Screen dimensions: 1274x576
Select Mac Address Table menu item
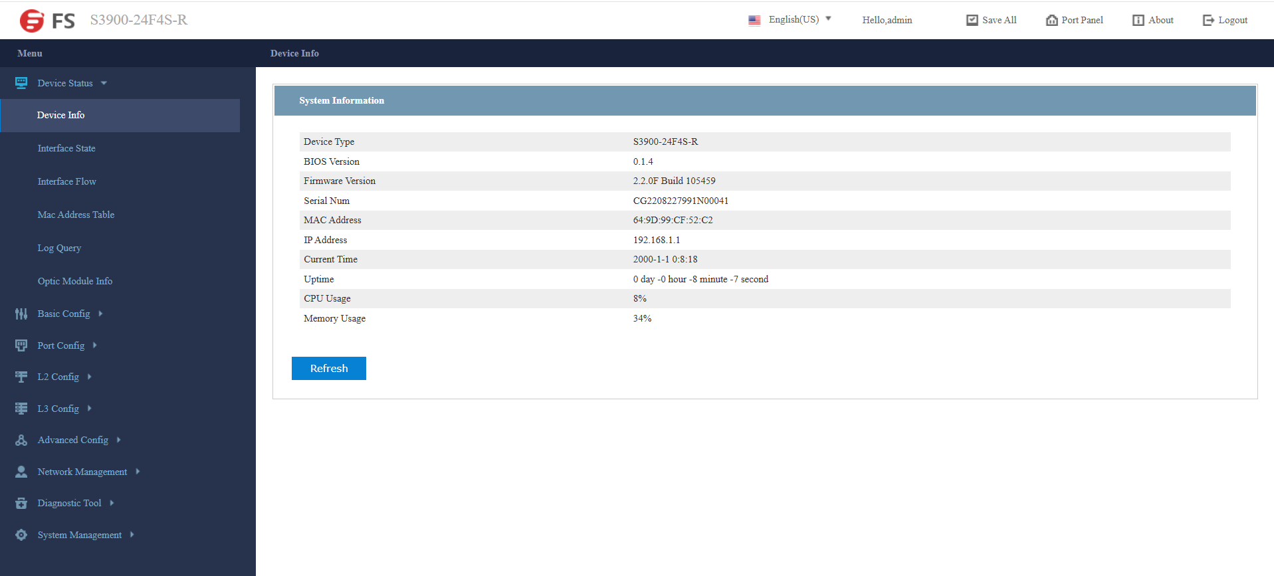[76, 215]
